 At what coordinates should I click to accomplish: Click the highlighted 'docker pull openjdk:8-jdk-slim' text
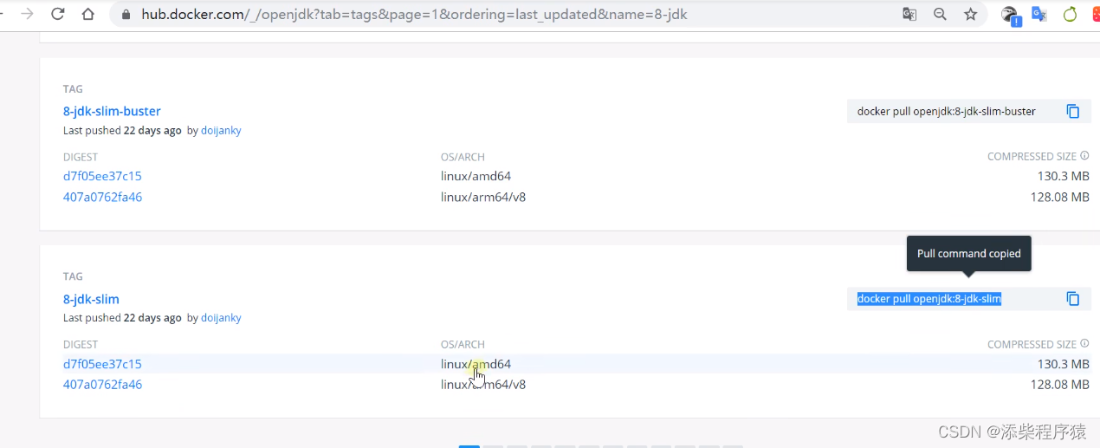coord(929,299)
